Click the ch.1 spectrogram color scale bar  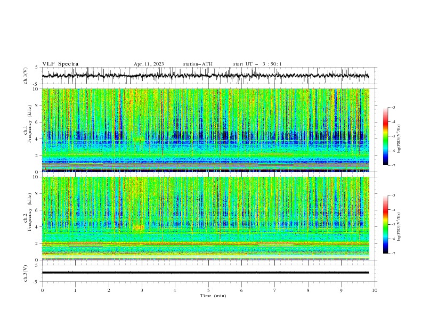click(x=385, y=136)
